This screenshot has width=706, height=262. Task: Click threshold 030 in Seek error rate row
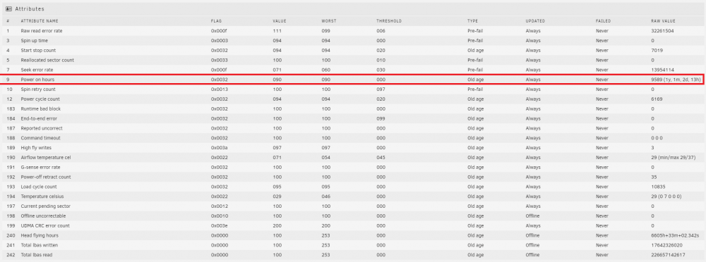coord(381,70)
